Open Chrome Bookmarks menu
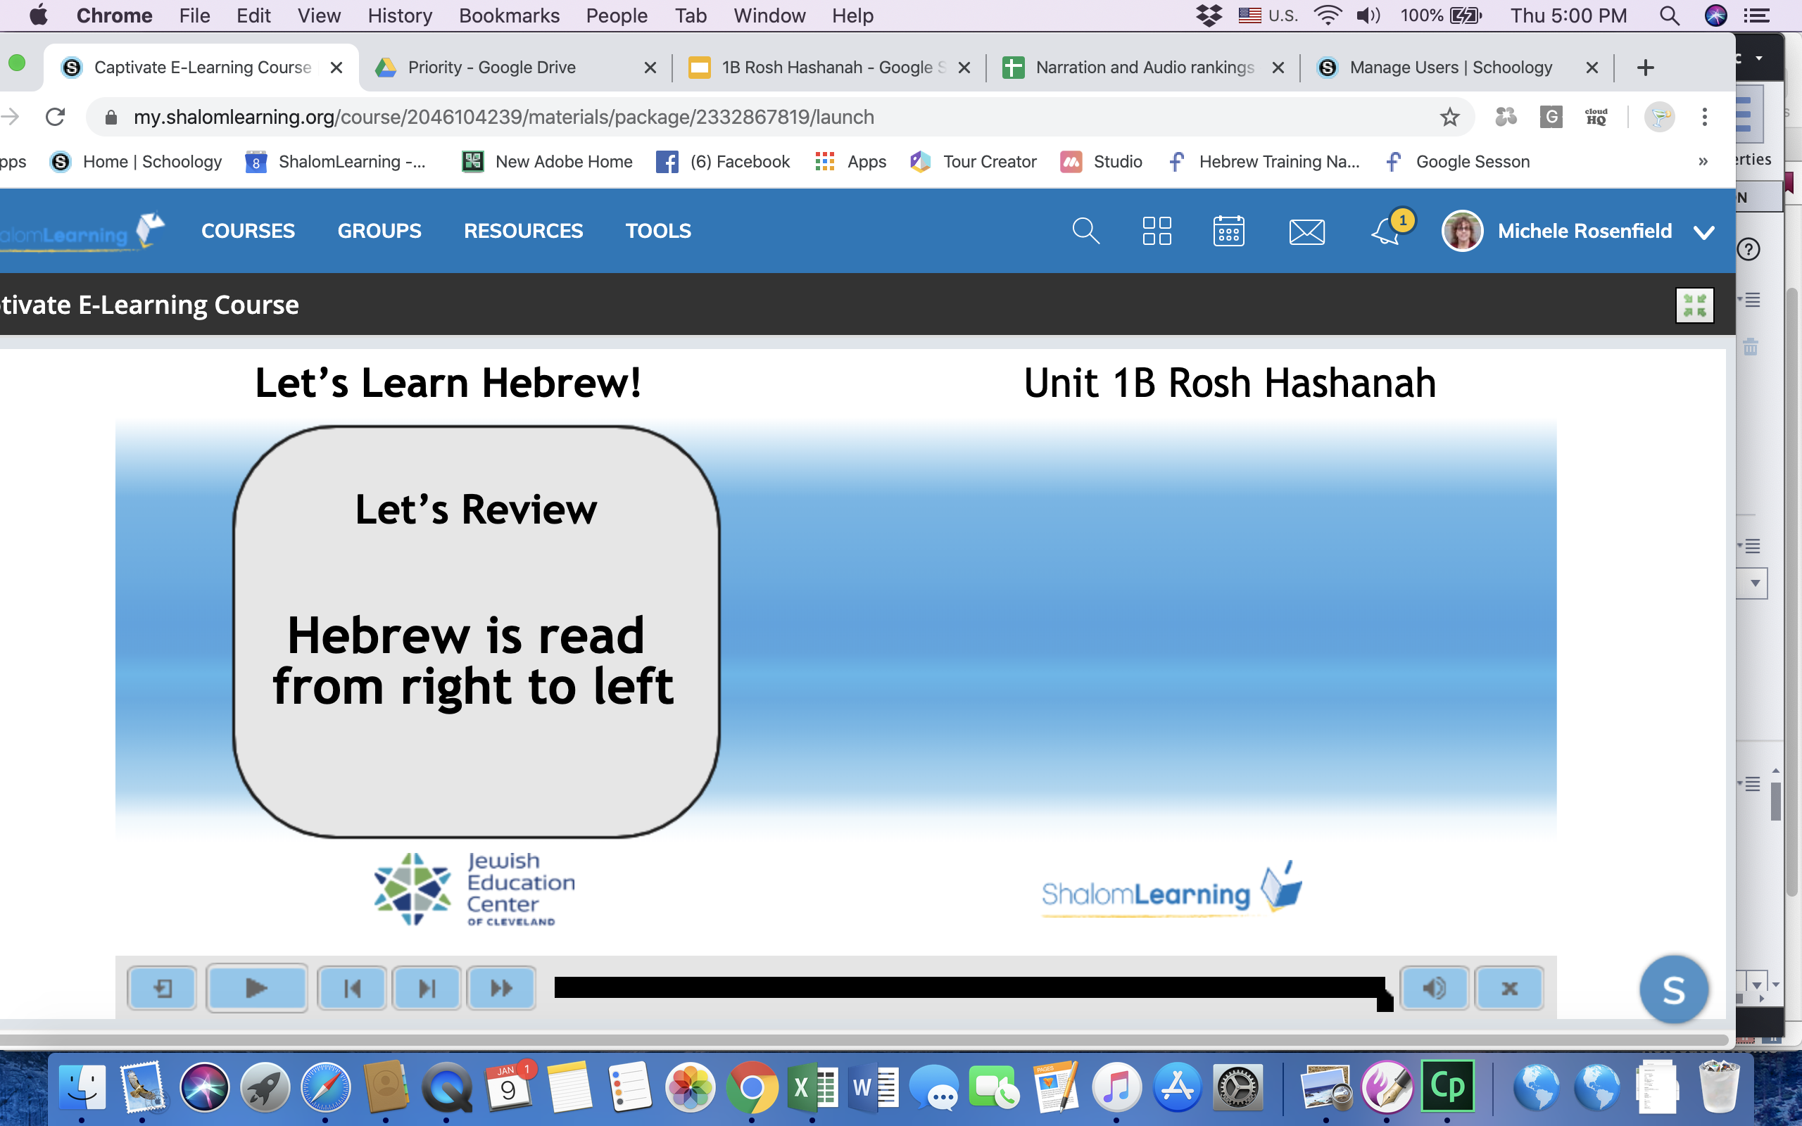Screen dimensions: 1802x1126 tap(509, 15)
